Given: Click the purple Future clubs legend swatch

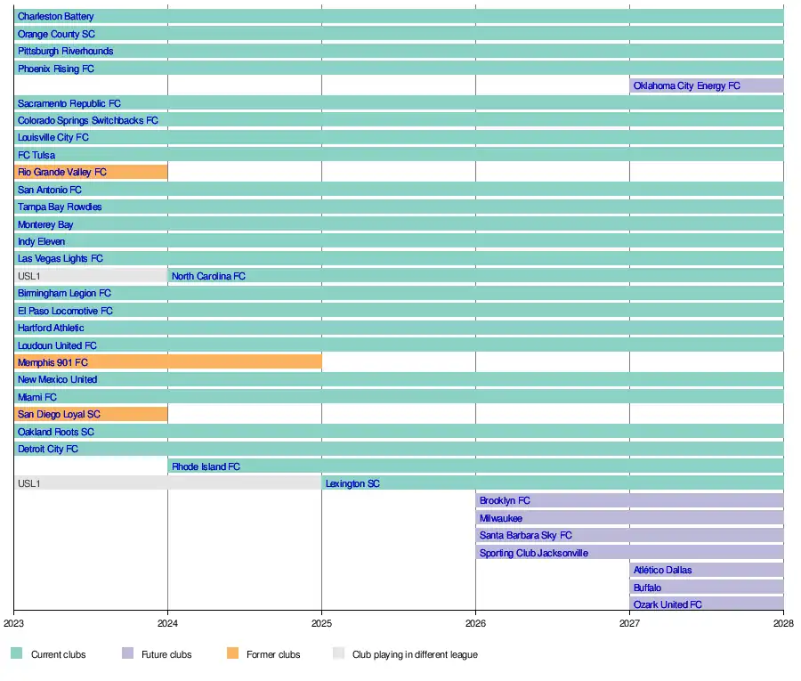Looking at the screenshot, I should point(127,654).
